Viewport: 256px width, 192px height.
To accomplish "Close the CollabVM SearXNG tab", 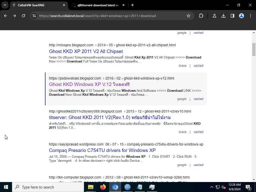I will [x=64, y=5].
